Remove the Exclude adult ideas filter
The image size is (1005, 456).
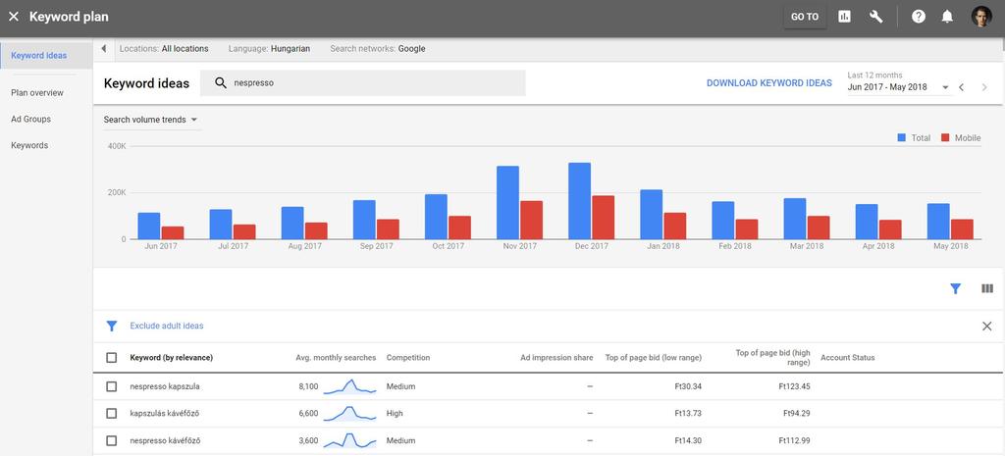pyautogui.click(x=987, y=326)
